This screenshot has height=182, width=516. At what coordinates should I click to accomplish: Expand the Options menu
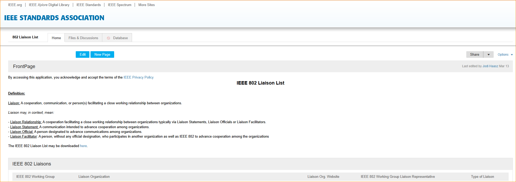(505, 55)
